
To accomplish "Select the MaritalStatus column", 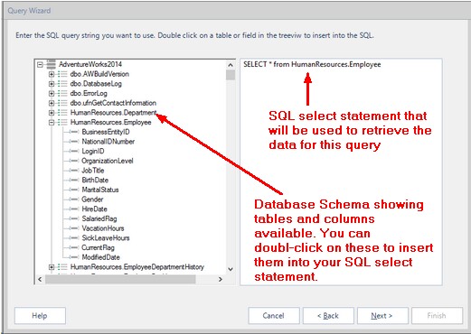I will pos(100,190).
